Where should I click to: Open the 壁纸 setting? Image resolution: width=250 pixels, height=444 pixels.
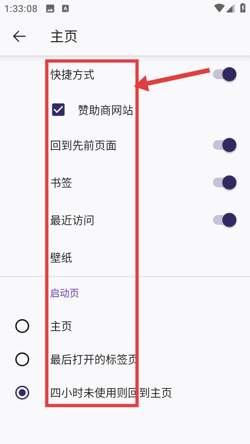tap(125, 258)
